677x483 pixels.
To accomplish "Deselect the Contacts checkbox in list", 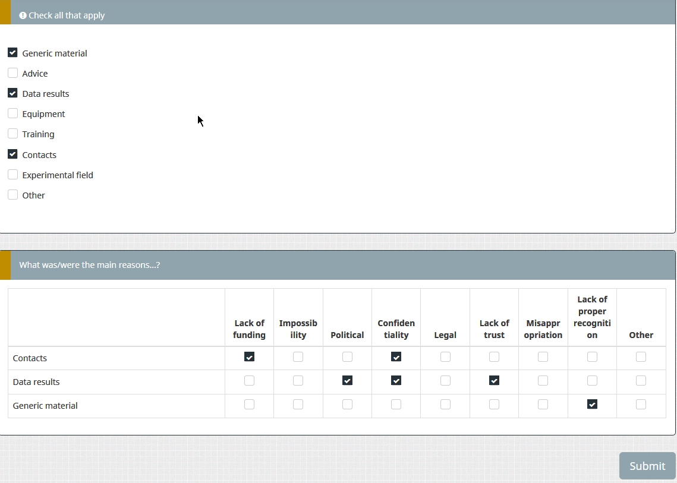I will click(x=12, y=154).
